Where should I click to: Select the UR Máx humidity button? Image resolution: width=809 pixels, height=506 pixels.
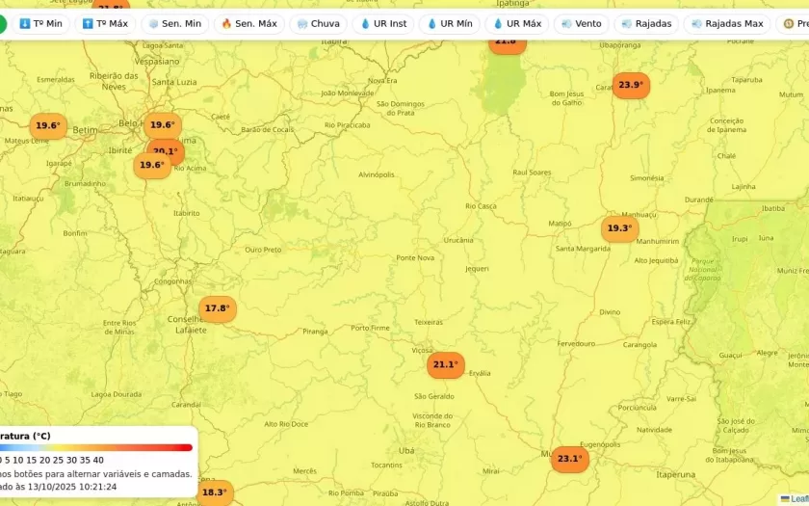(516, 23)
